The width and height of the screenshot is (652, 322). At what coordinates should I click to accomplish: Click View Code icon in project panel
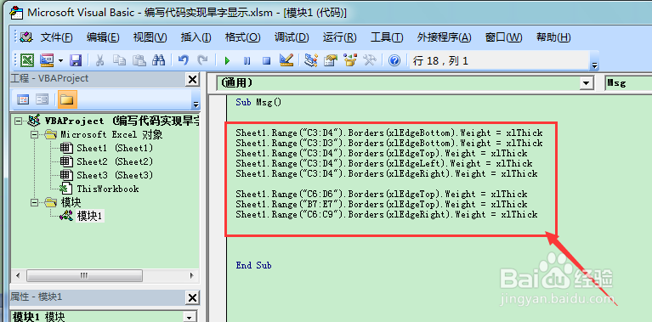click(23, 99)
